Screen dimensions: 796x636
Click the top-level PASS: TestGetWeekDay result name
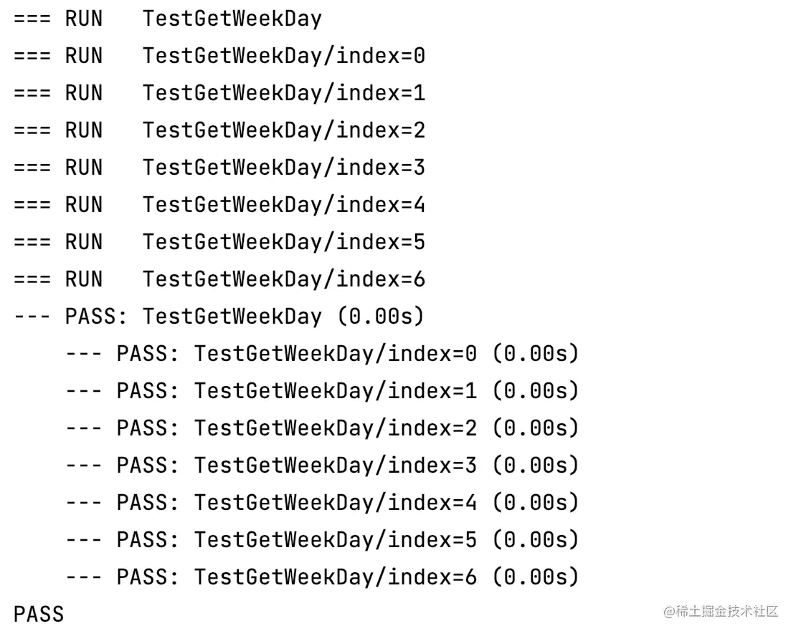point(232,317)
